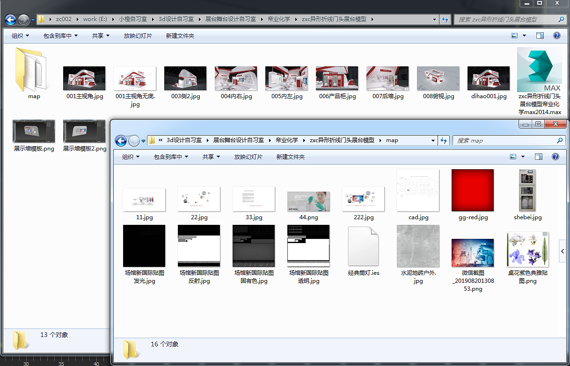Click 新建文件夹 in map window
Image resolution: width=570 pixels, height=366 pixels.
tap(291, 157)
